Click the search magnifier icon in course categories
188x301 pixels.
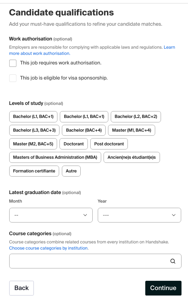(x=173, y=261)
